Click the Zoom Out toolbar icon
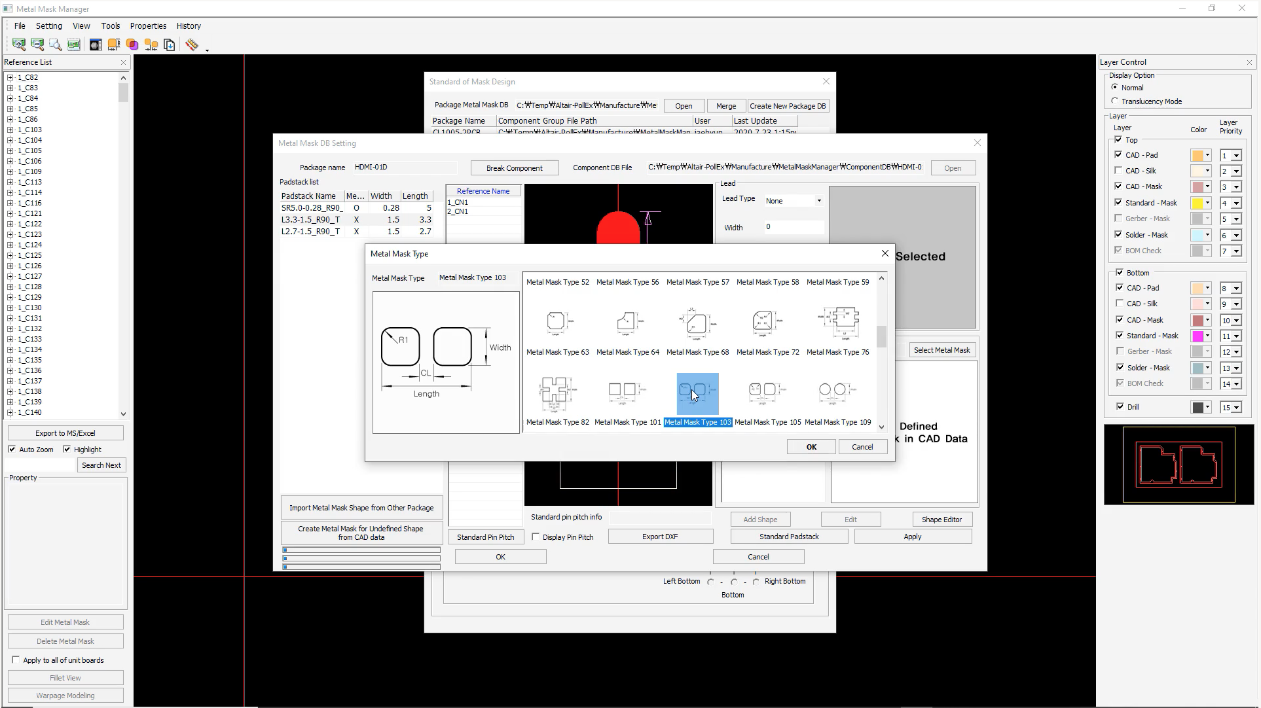Viewport: 1261px width, 708px height. click(37, 44)
